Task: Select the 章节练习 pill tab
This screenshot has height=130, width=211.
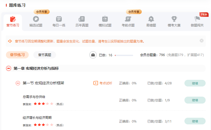Action: (17, 55)
